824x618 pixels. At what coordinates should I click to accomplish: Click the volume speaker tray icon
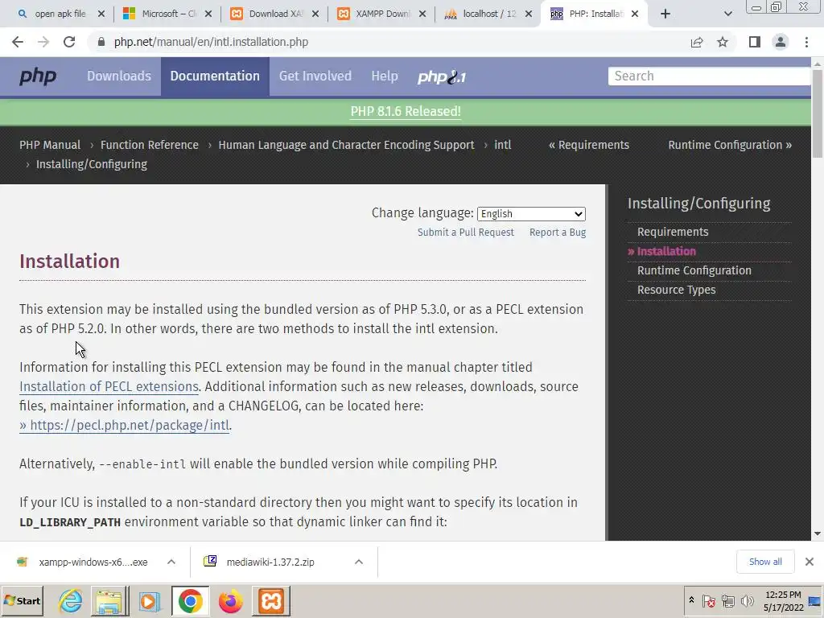click(746, 600)
